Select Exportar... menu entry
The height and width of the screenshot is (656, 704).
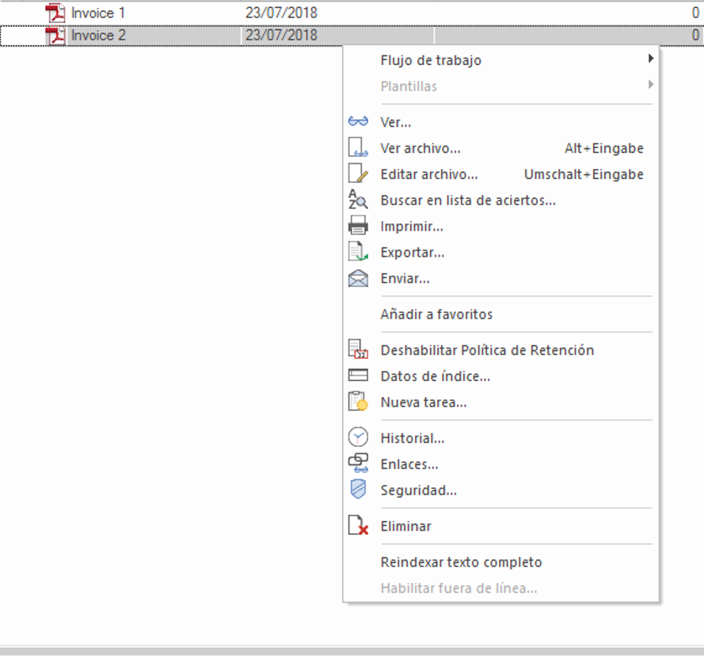pos(501,252)
